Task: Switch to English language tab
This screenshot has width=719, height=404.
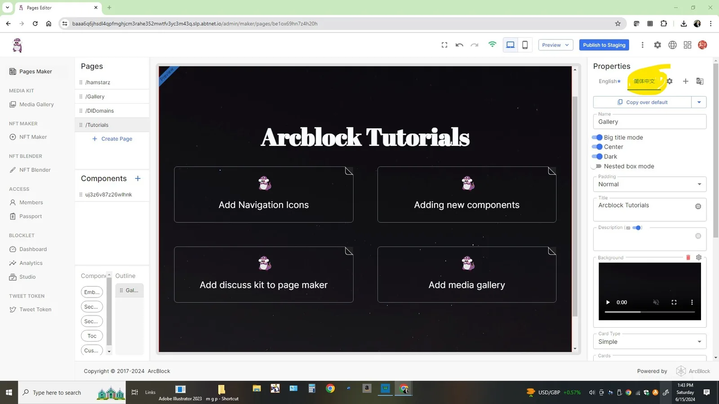Action: click(609, 81)
